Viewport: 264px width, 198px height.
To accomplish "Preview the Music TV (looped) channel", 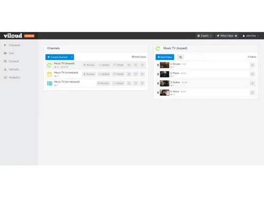I will [89, 65].
